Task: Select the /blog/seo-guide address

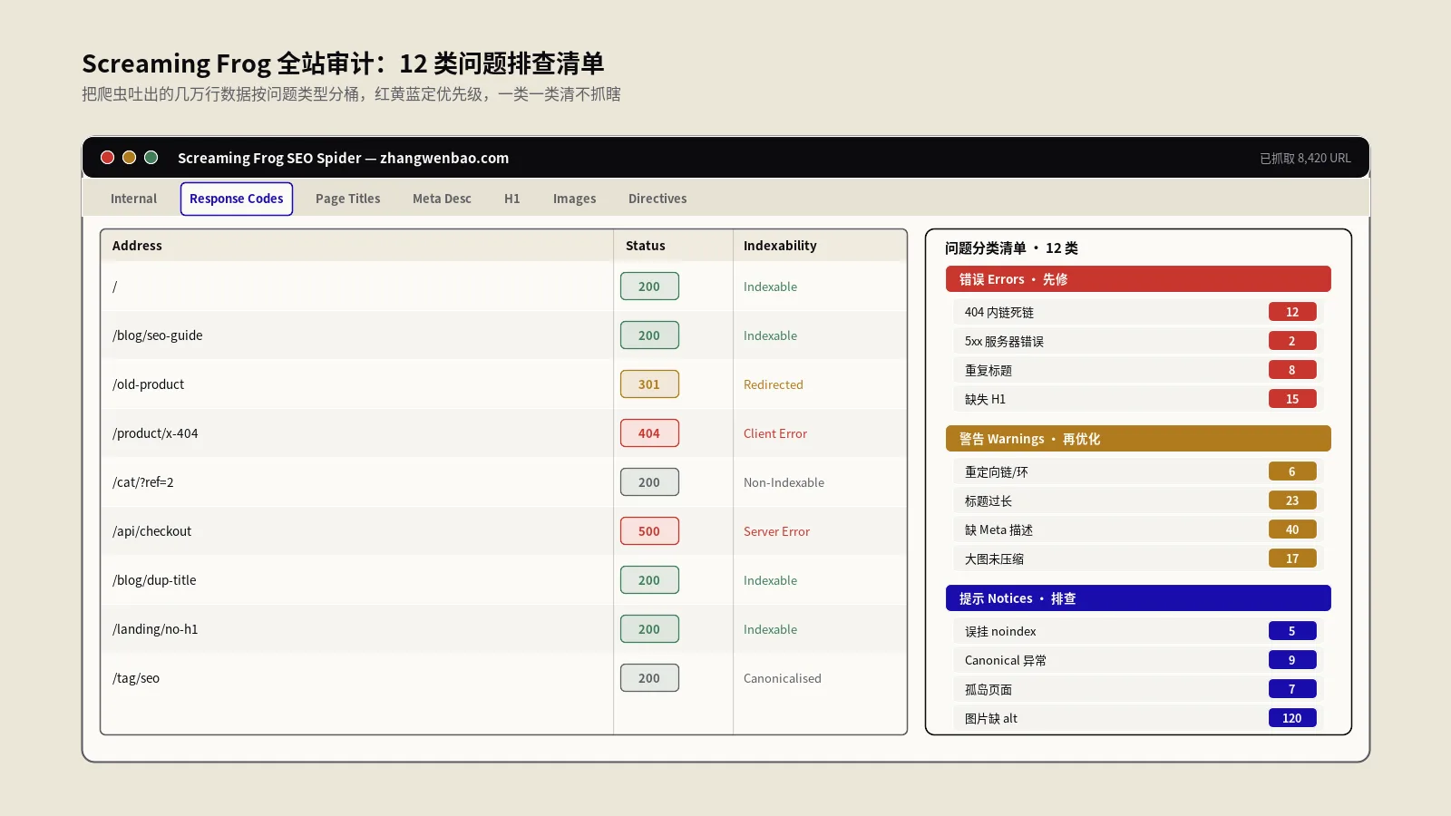Action: coord(158,335)
